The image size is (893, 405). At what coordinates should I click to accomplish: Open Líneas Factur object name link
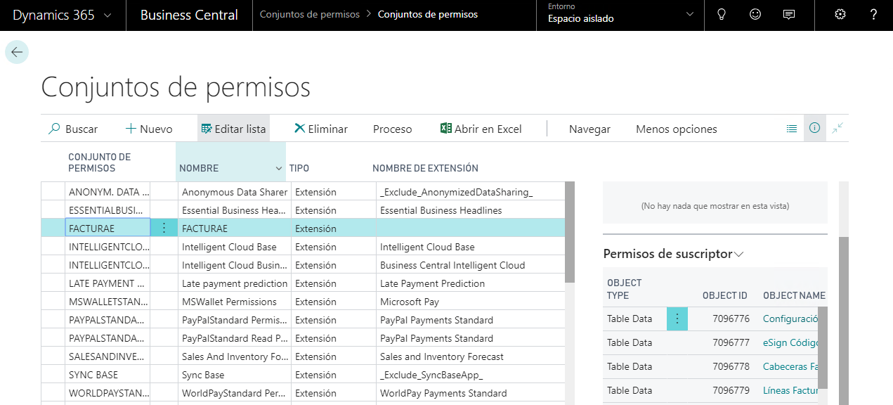[790, 390]
